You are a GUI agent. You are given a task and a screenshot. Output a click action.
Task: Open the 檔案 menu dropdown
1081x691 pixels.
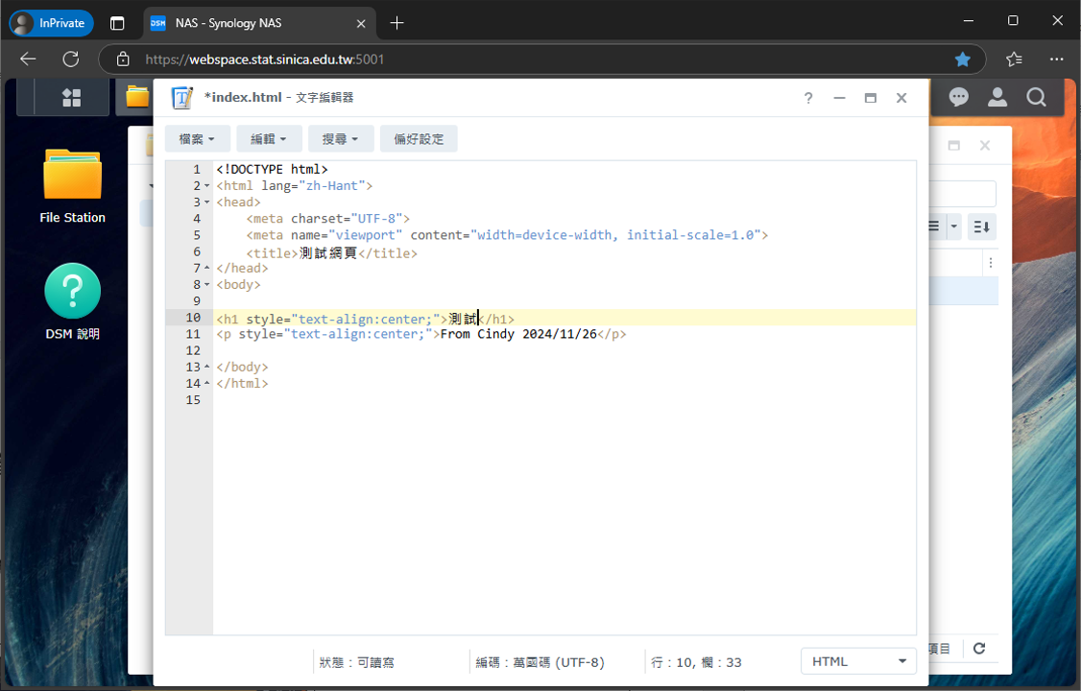[x=197, y=139]
